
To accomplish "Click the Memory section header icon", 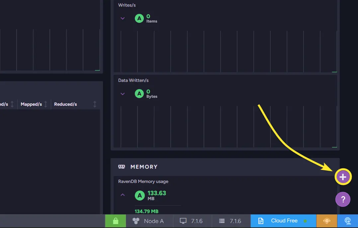I will [x=122, y=167].
